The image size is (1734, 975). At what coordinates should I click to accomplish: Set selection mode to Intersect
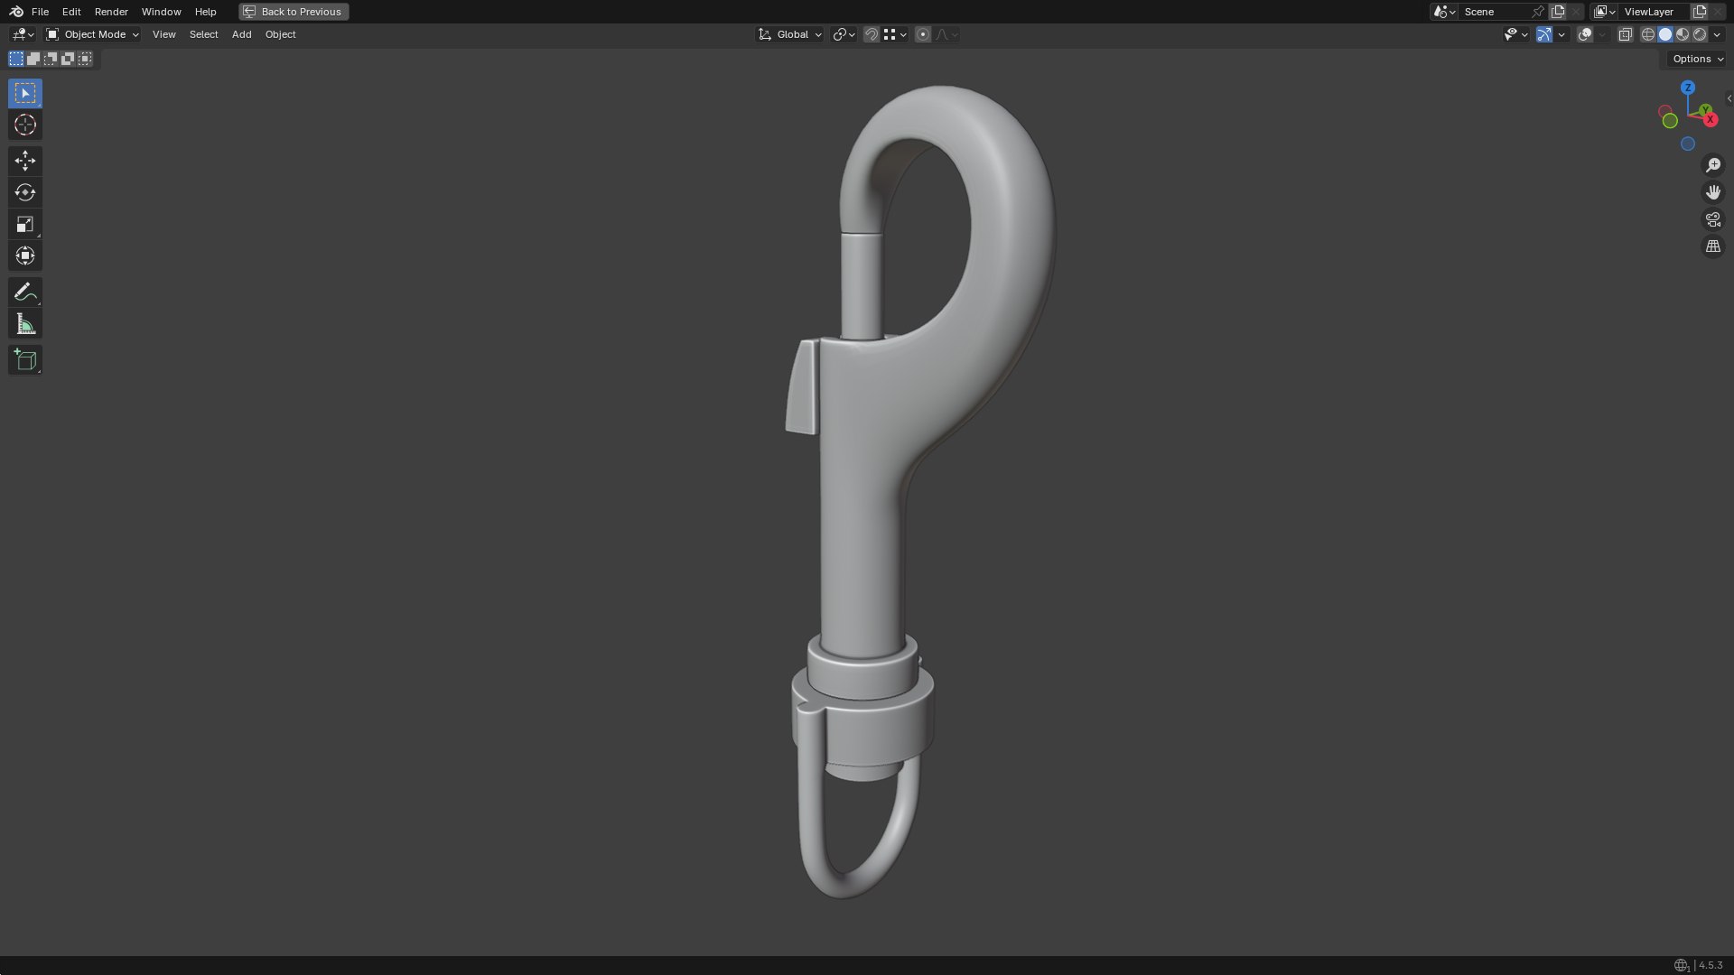click(85, 59)
